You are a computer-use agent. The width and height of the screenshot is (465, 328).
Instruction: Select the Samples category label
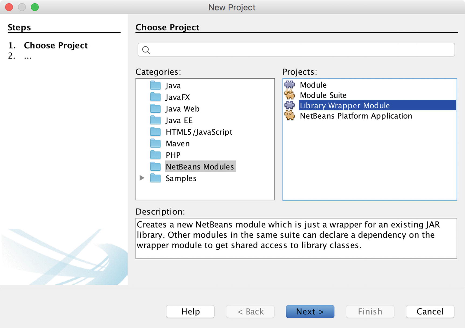click(x=181, y=178)
